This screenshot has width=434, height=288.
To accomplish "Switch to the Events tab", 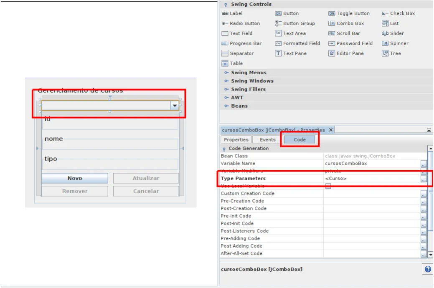I will (267, 139).
